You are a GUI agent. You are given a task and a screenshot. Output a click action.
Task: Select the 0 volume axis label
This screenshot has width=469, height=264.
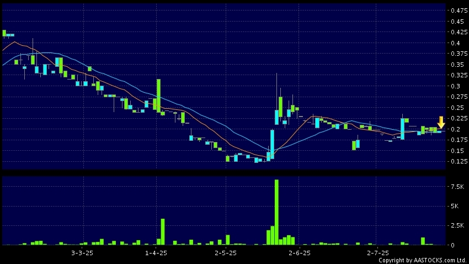point(452,245)
